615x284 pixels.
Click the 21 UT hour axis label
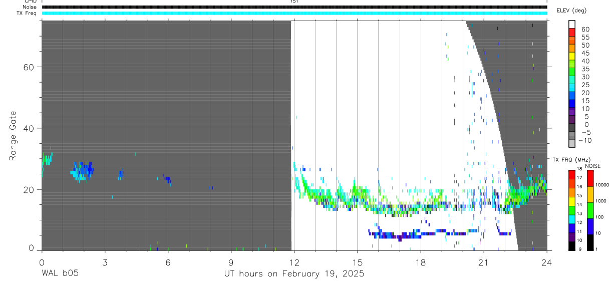pyautogui.click(x=484, y=262)
